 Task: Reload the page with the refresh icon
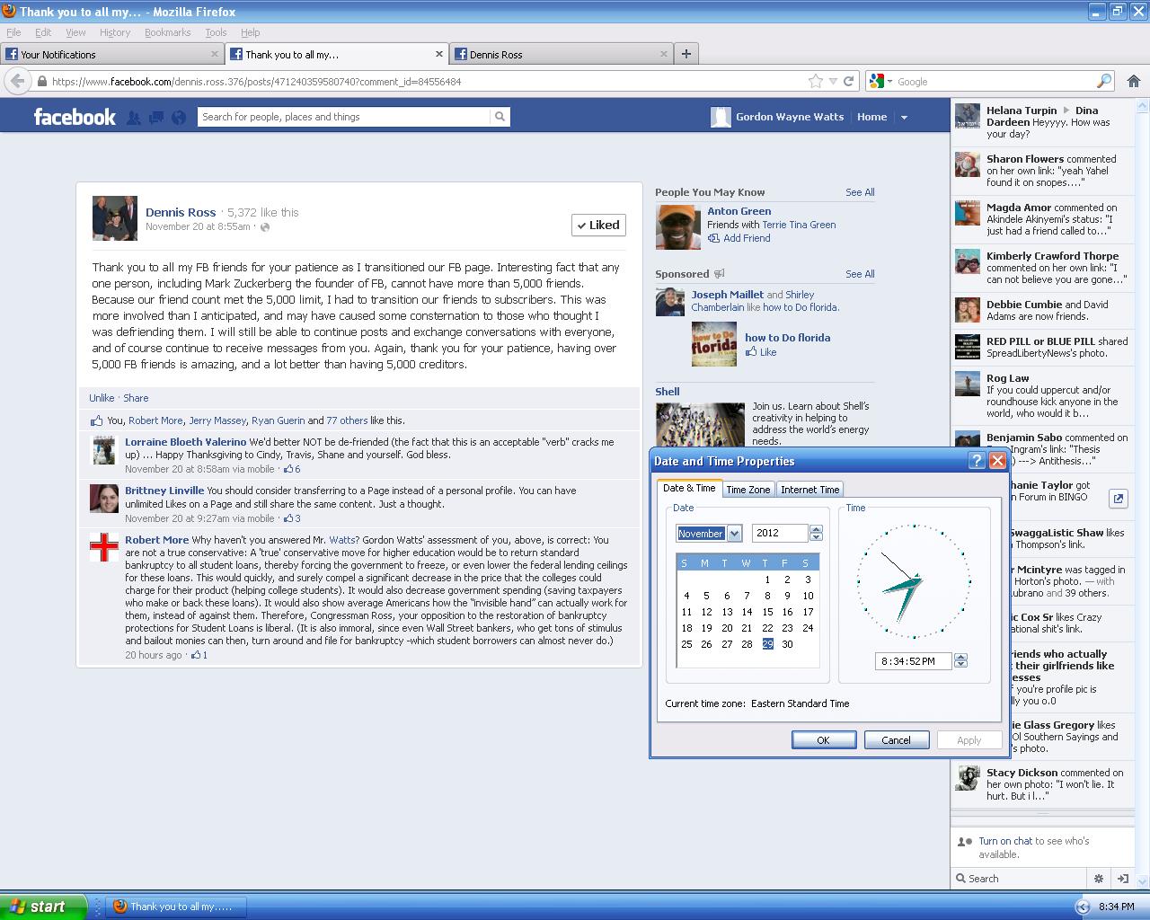point(848,81)
